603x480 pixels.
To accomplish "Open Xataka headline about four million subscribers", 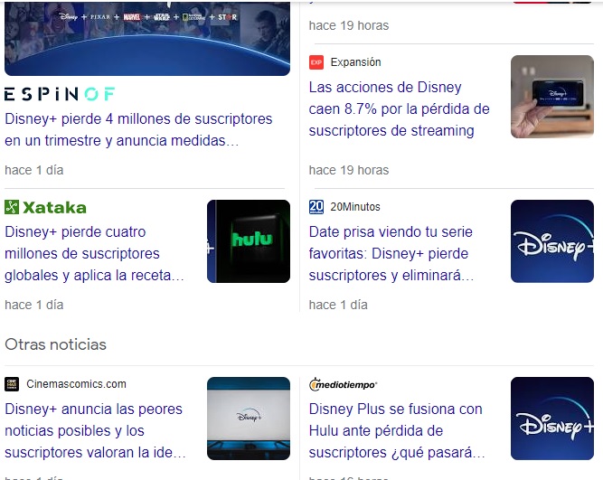I will (x=94, y=253).
